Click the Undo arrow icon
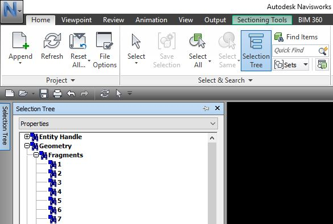 coord(71,93)
